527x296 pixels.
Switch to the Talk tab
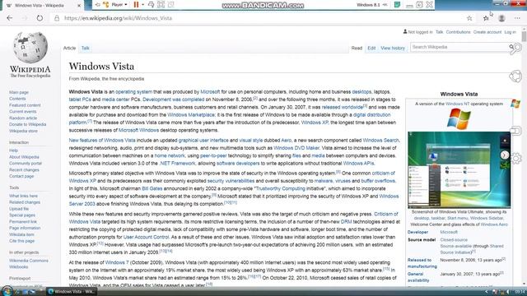coord(86,48)
